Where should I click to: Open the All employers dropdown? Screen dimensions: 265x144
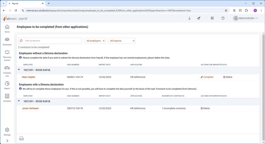95,41
